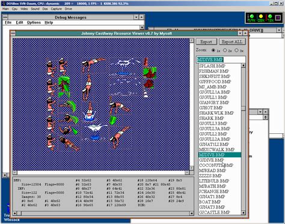285x224 pixels.
Task: Select the 1x zoom radio button
Action: [x=213, y=50]
